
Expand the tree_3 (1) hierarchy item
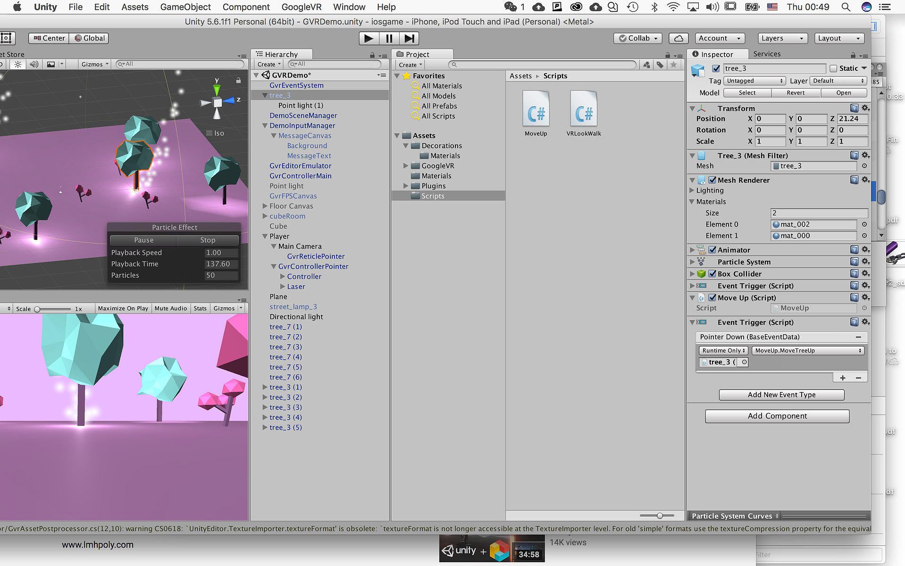pos(265,387)
